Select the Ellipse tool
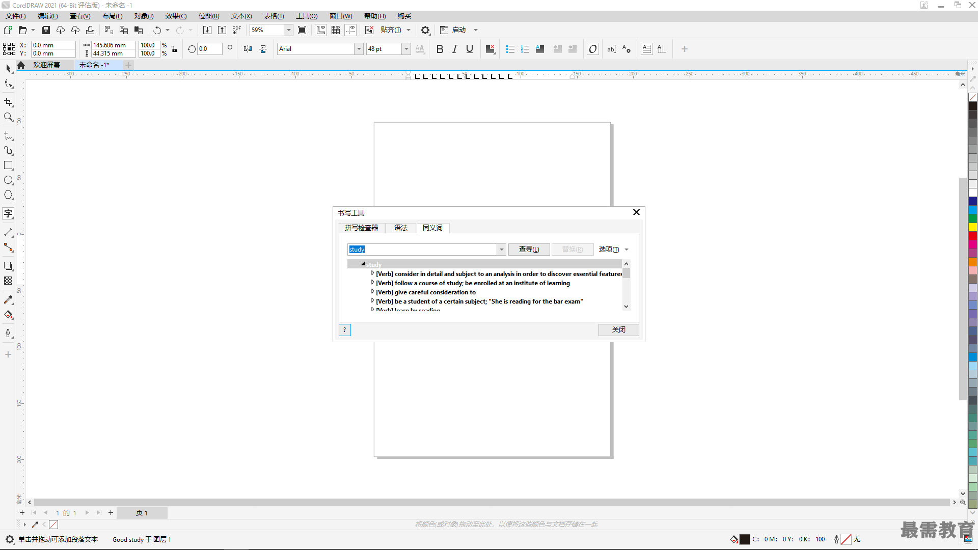The height and width of the screenshot is (550, 978). 8,180
